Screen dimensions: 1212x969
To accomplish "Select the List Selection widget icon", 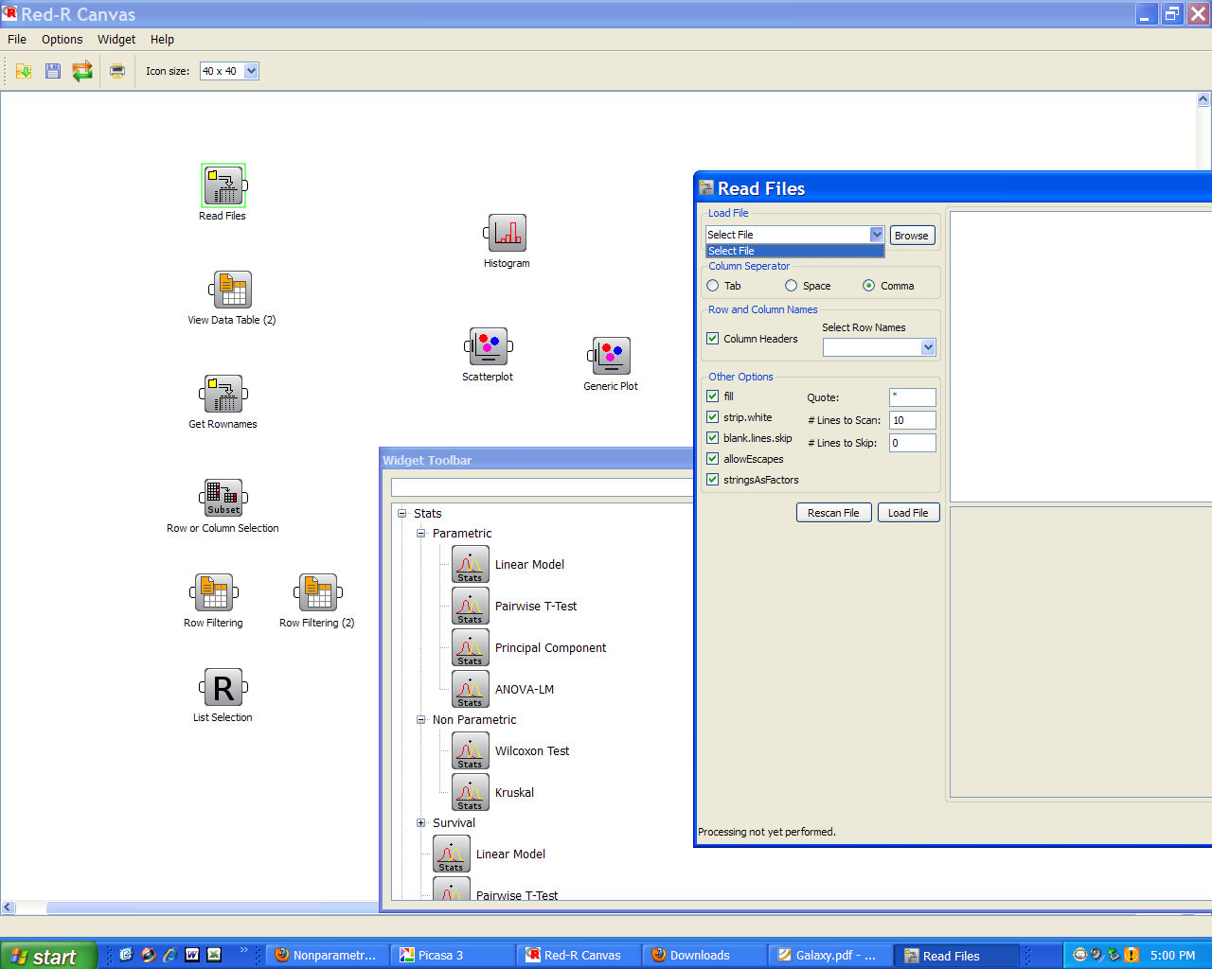I will coord(223,688).
